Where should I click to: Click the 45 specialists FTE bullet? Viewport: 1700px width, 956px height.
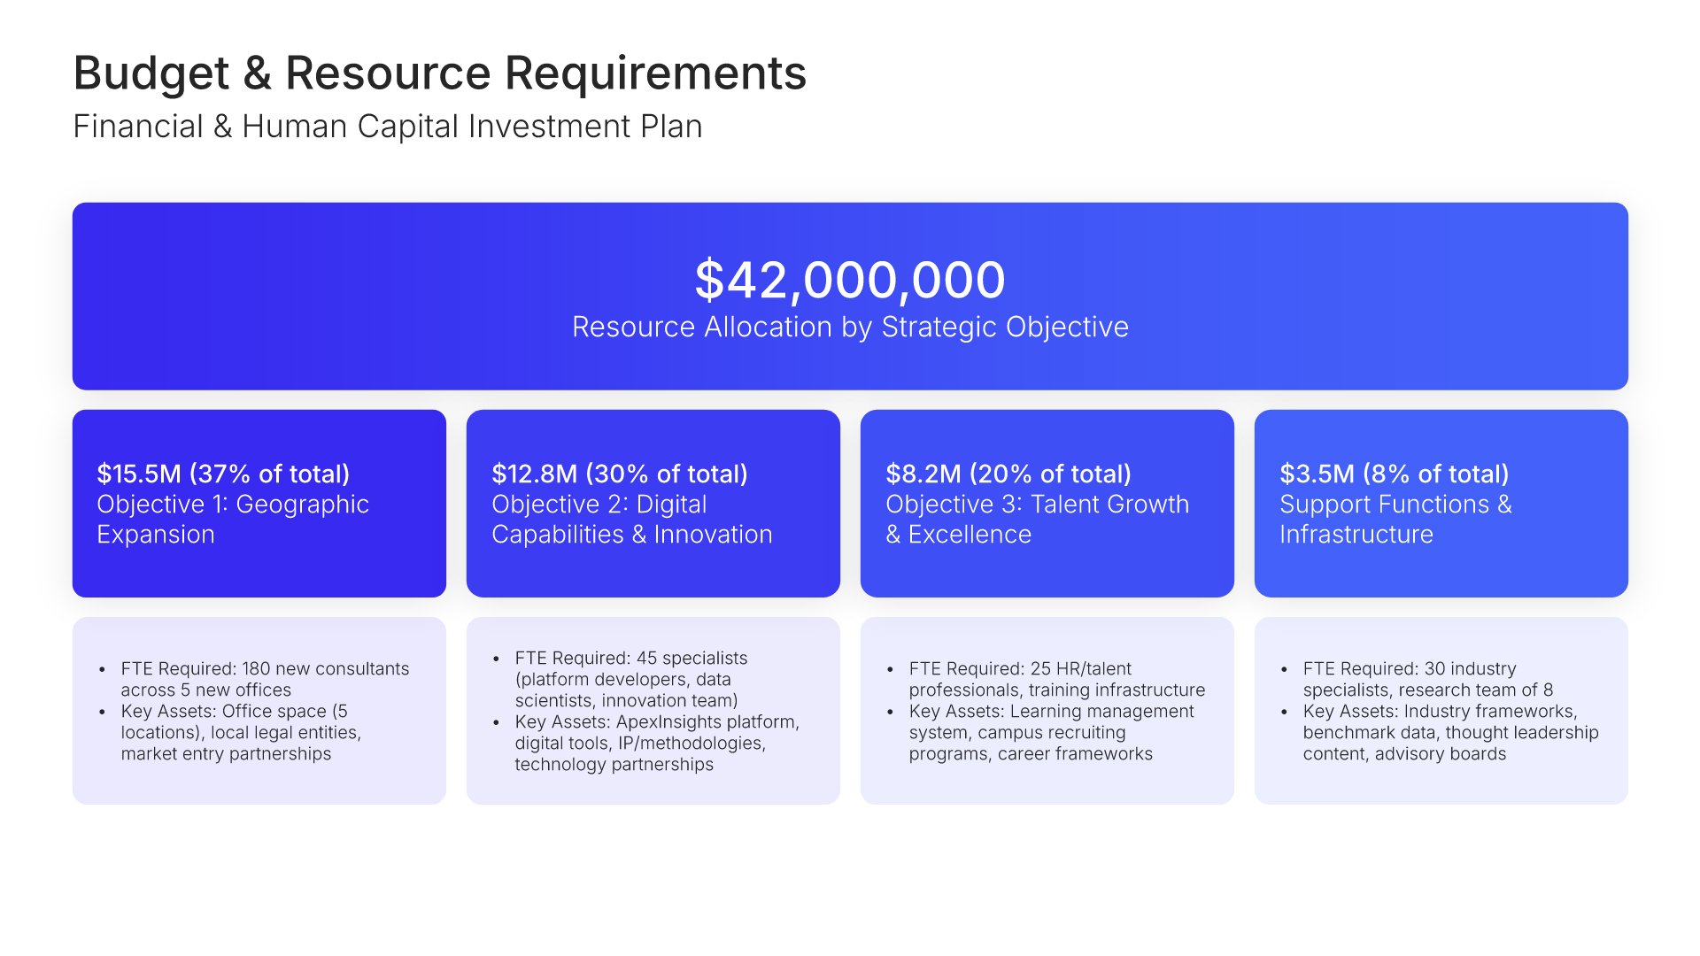coord(630,679)
